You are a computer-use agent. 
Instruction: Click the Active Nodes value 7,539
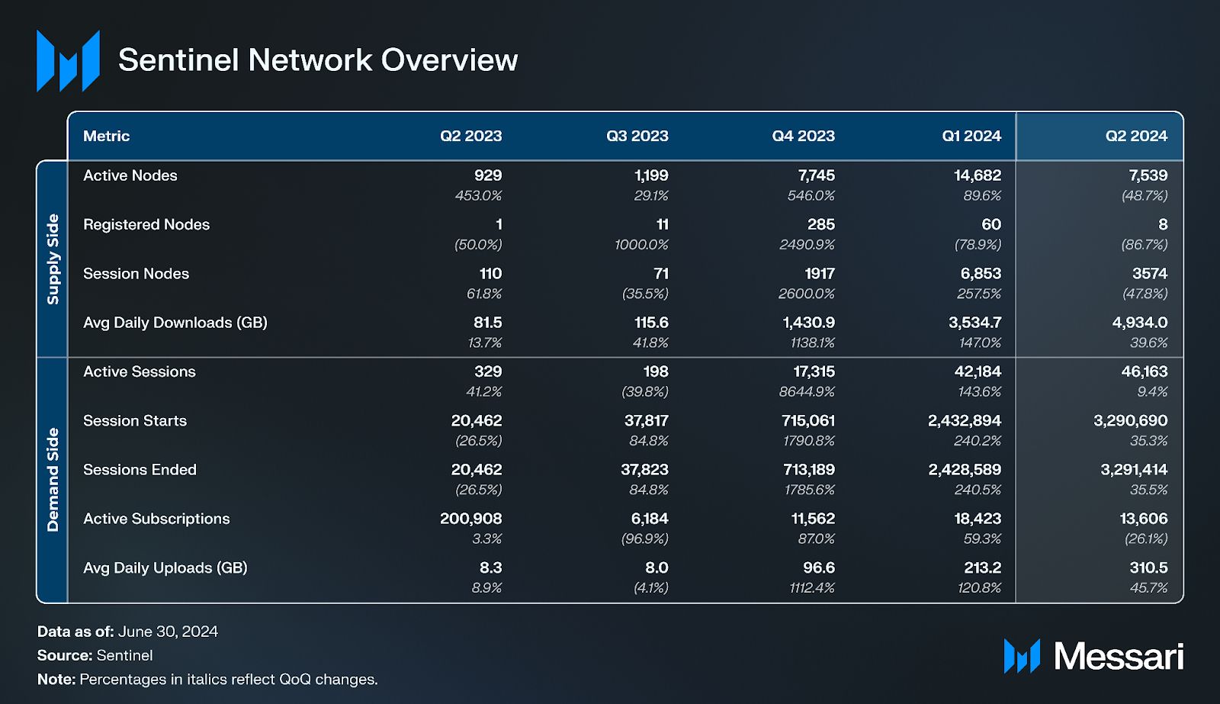(x=1148, y=175)
